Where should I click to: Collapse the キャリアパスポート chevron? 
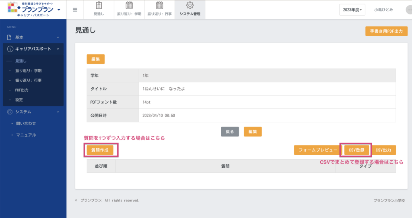pos(58,49)
